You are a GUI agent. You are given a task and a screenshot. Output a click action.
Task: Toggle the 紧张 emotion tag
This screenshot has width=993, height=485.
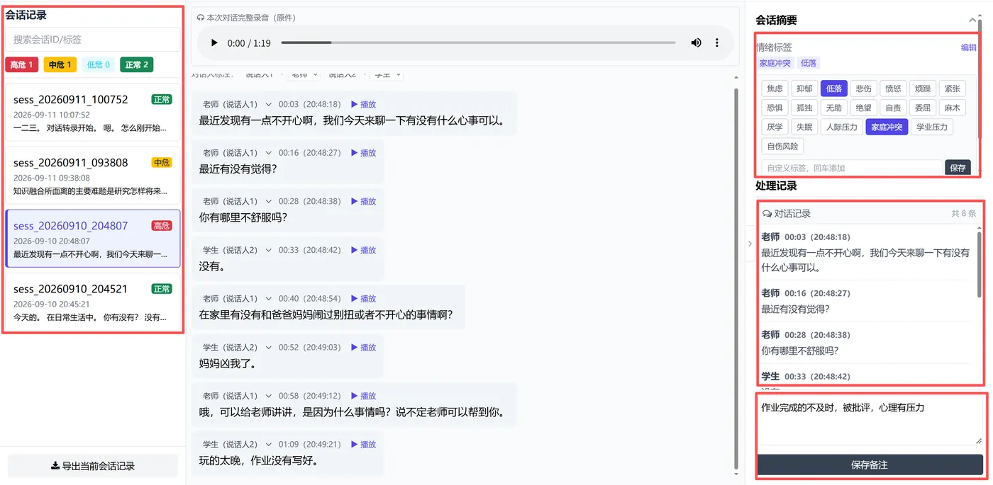[x=952, y=89]
